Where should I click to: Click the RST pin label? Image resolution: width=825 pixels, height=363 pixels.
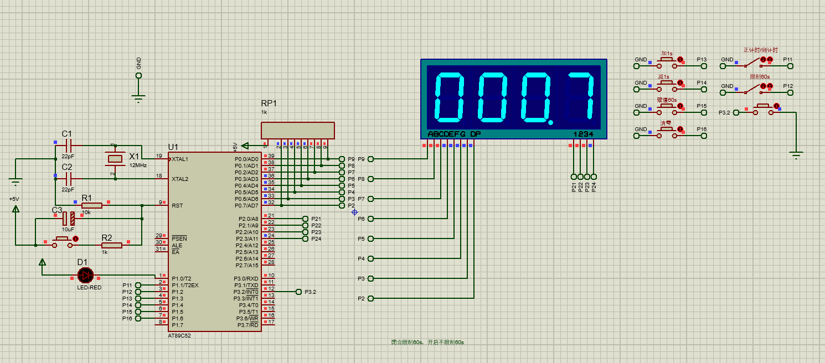[x=177, y=206]
